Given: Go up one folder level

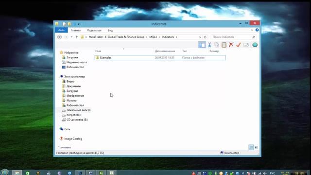Looking at the screenshot, I should point(77,37).
